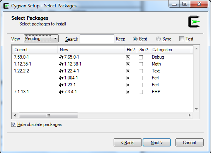This screenshot has height=153, width=211.
Task: Click the Cygwin icon in title bar
Action: click(6, 6)
